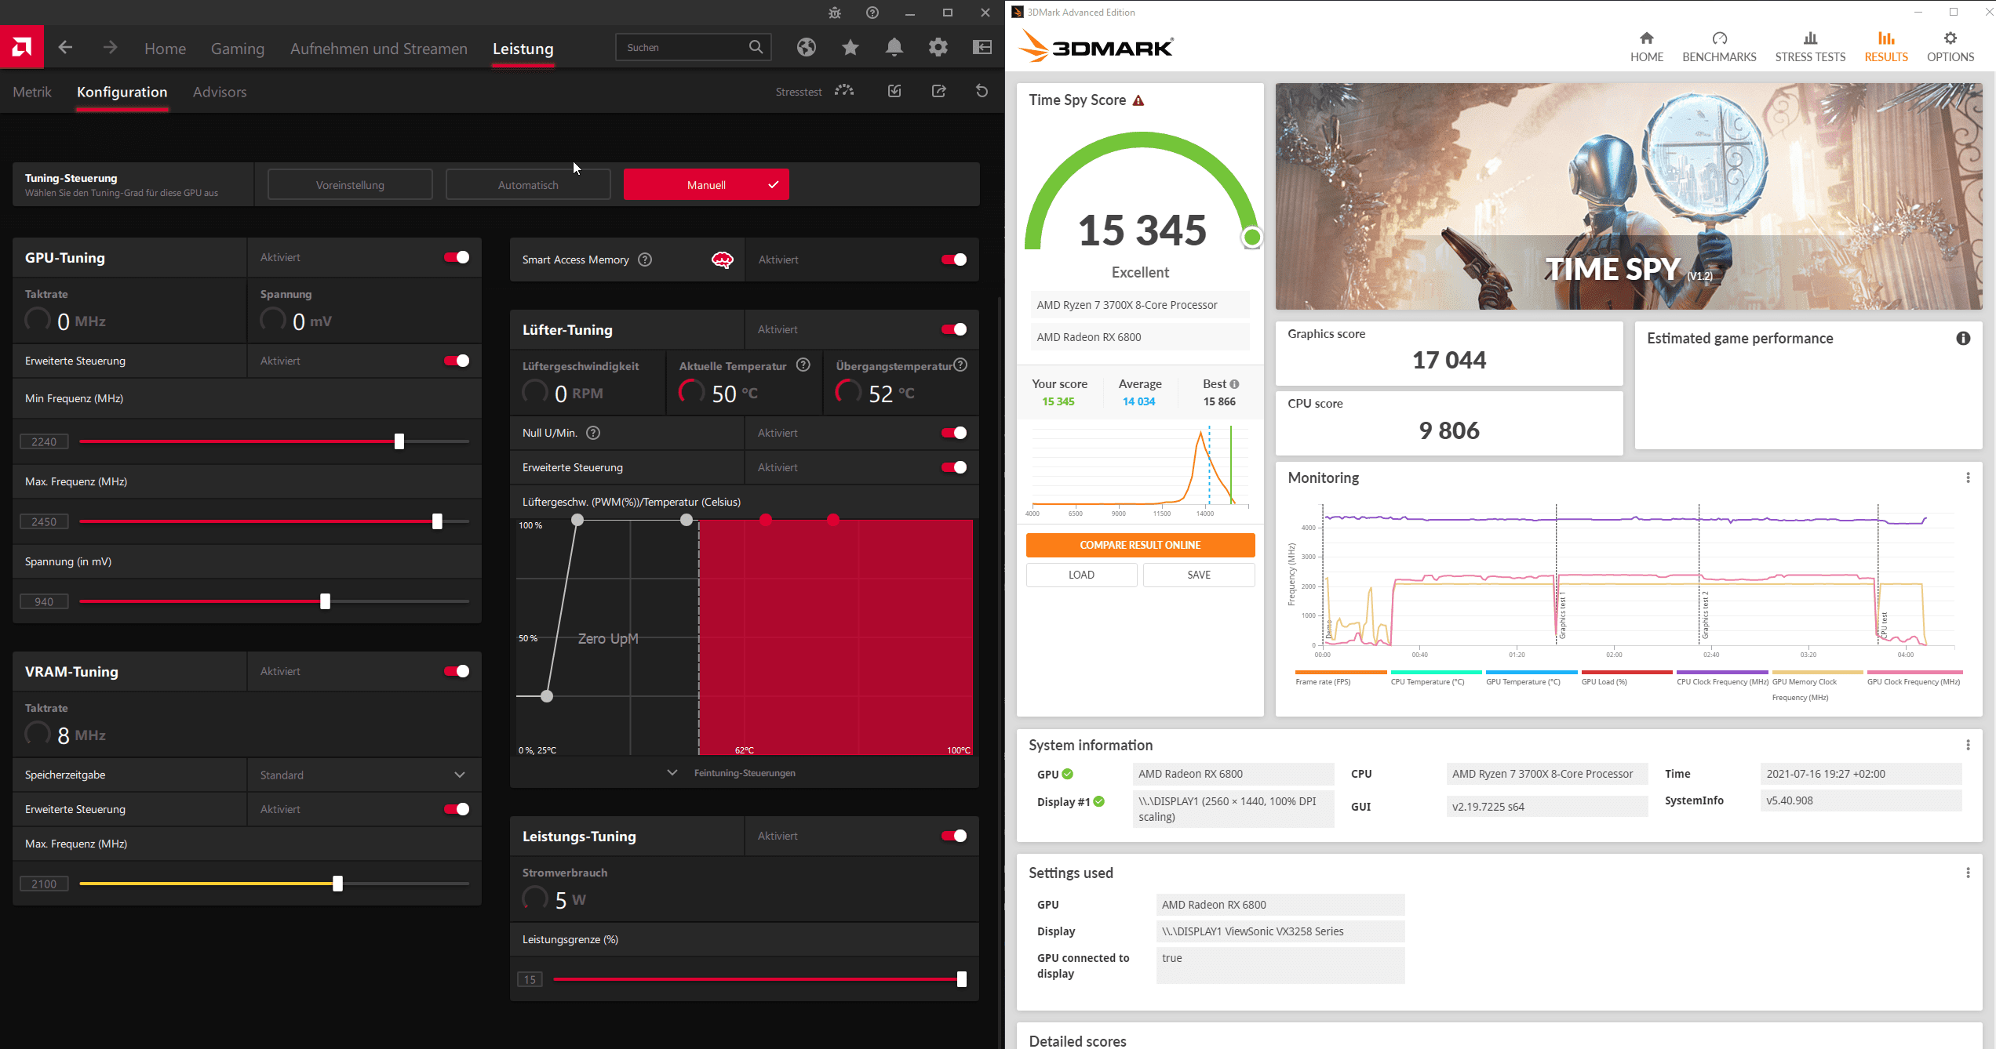1996x1049 pixels.
Task: Open the notifications bell icon
Action: pyautogui.click(x=894, y=47)
